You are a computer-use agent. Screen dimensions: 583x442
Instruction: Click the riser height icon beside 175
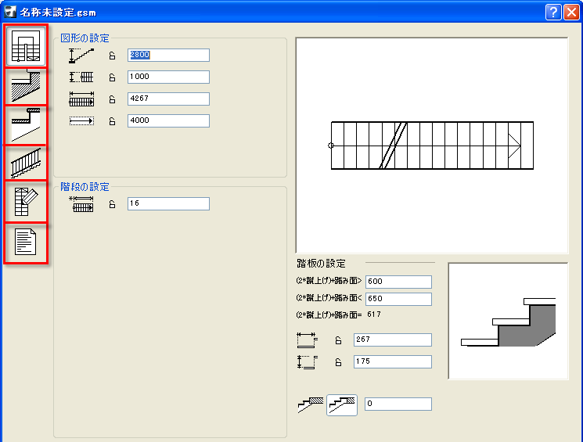tap(307, 362)
